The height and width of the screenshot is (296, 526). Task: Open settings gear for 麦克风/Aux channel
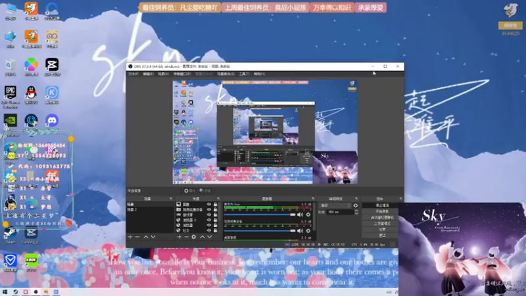pyautogui.click(x=308, y=214)
